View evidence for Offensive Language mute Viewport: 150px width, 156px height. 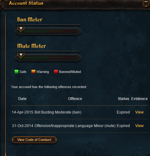(x=139, y=126)
